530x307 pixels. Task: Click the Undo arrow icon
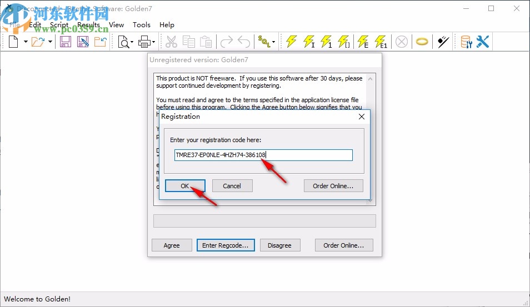[244, 42]
